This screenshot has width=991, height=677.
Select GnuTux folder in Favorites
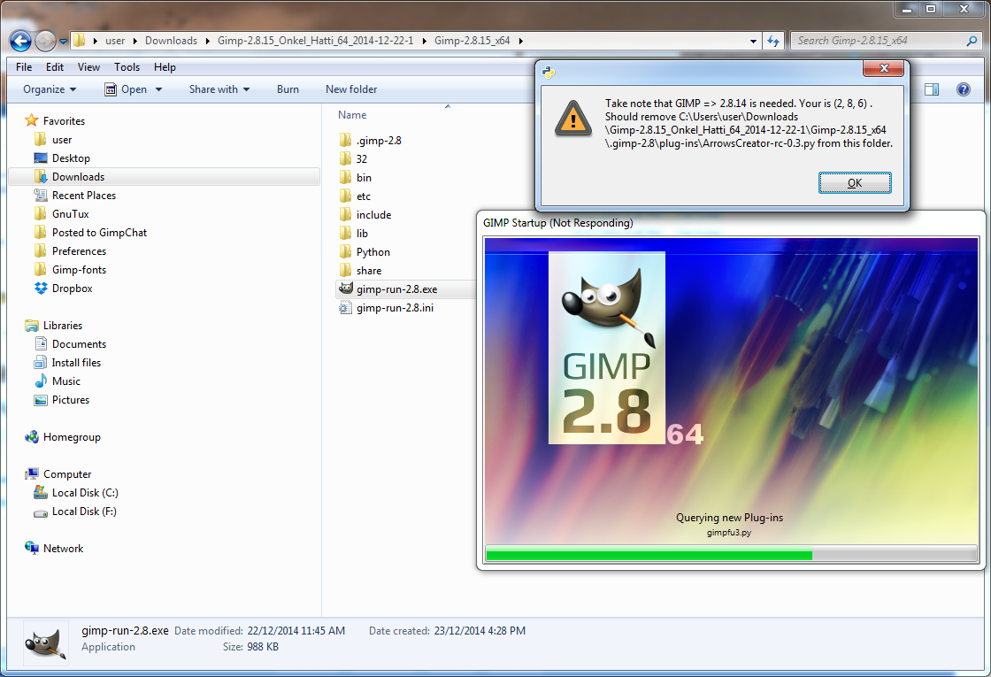pyautogui.click(x=70, y=213)
